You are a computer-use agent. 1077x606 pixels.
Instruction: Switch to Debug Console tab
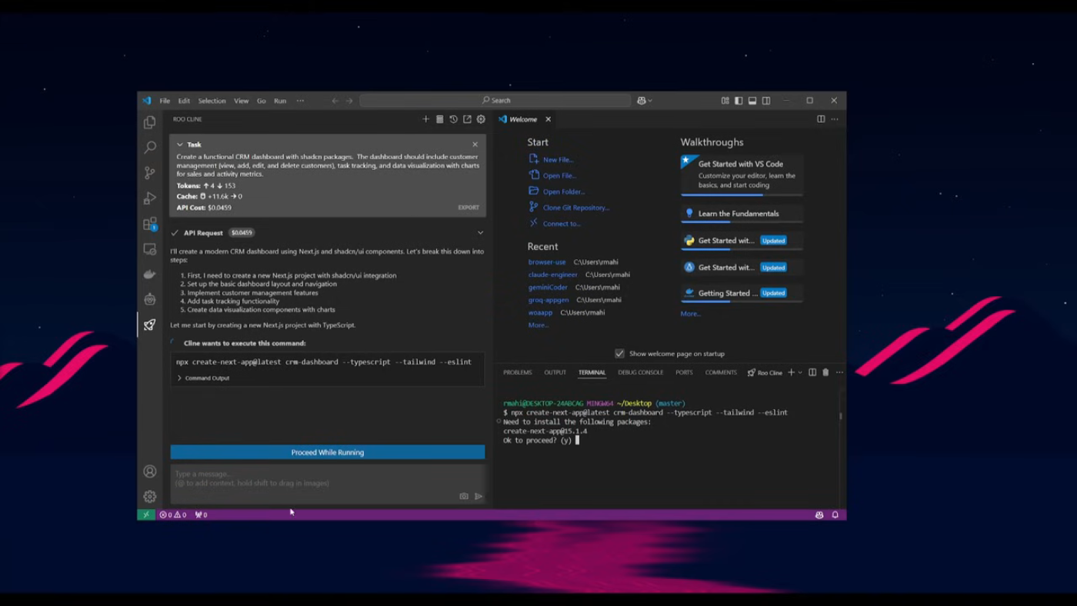tap(640, 372)
